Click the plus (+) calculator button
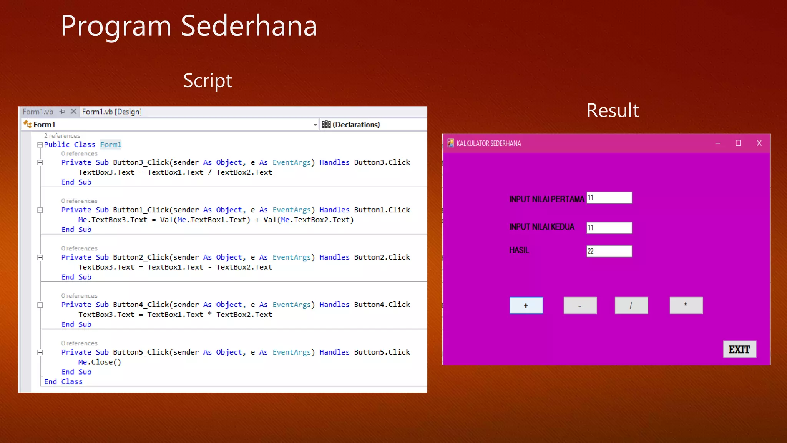787x443 pixels. click(x=526, y=305)
